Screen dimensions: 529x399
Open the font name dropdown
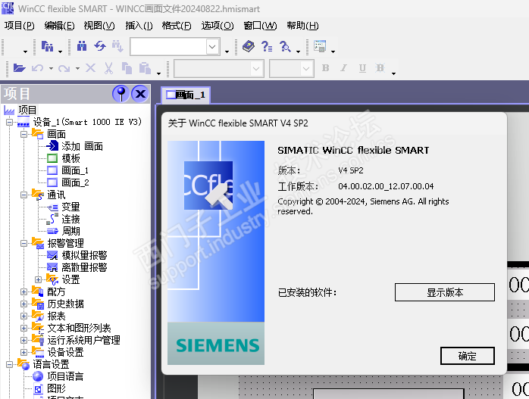256,68
